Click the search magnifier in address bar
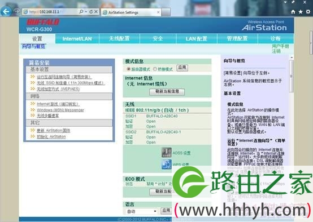313x222 pixels. pos(81,12)
